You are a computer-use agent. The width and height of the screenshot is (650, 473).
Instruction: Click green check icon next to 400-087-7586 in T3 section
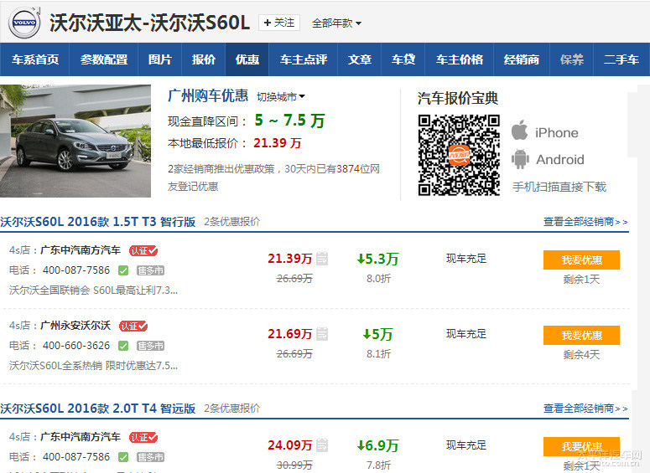[x=123, y=270]
